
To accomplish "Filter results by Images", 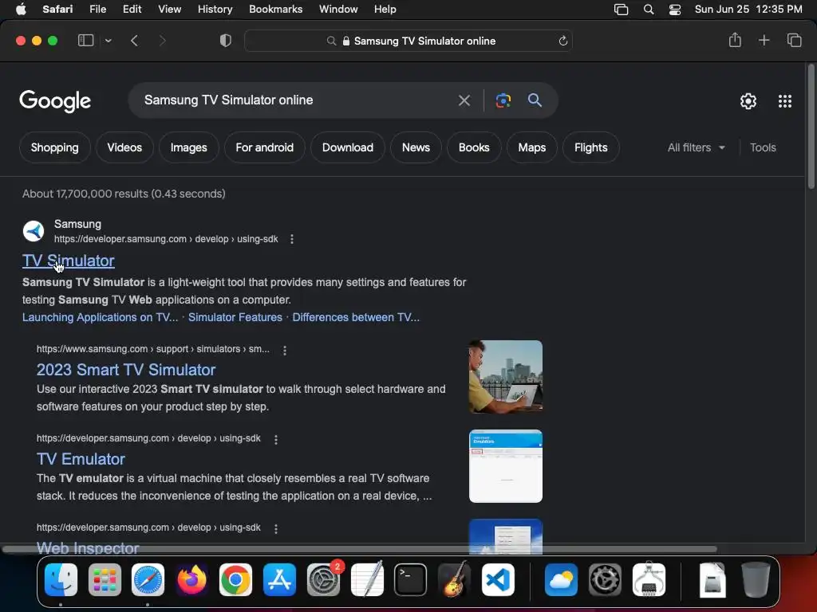I will pyautogui.click(x=188, y=147).
